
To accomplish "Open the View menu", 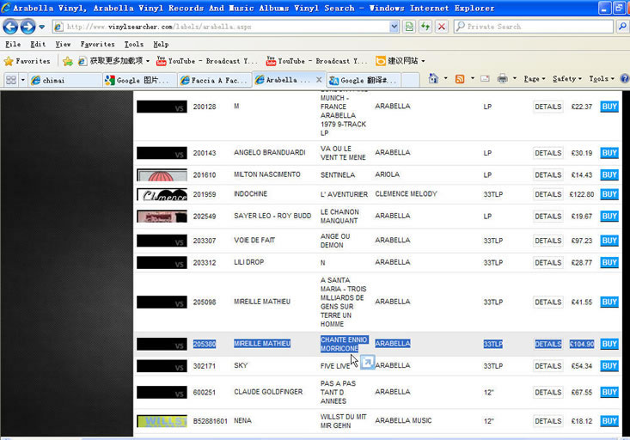I will pyautogui.click(x=63, y=44).
